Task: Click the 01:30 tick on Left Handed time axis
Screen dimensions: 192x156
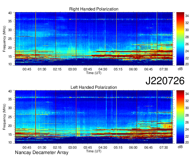Action: coord(42,148)
